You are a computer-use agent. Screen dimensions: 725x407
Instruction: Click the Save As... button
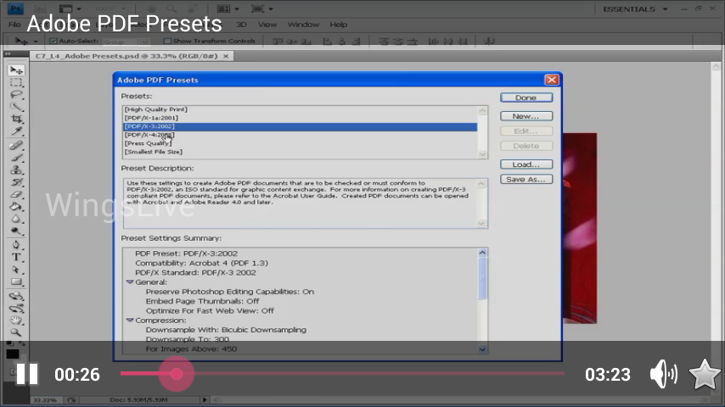pos(526,179)
